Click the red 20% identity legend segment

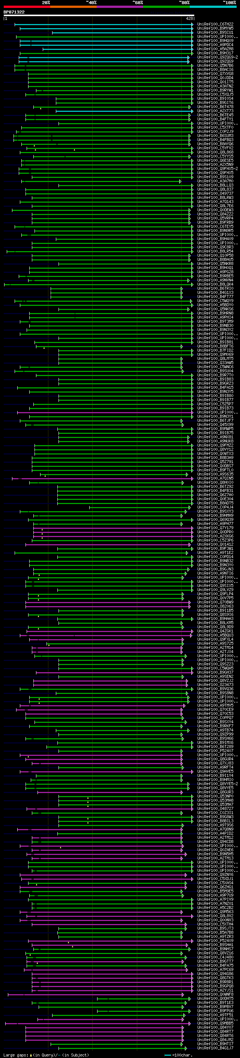27,7
